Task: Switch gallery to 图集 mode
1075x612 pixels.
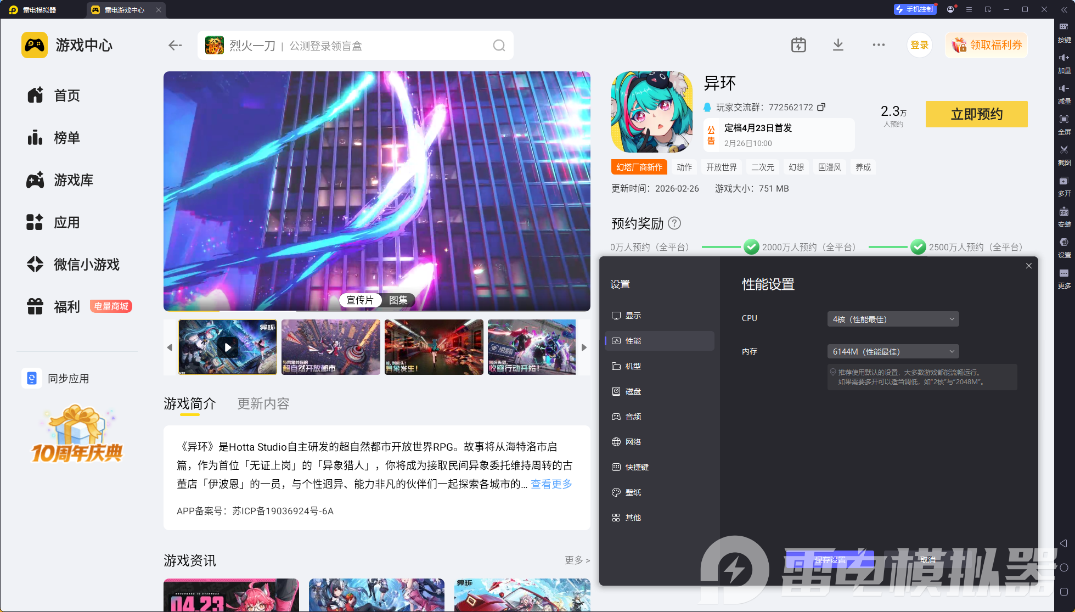Action: click(x=398, y=300)
